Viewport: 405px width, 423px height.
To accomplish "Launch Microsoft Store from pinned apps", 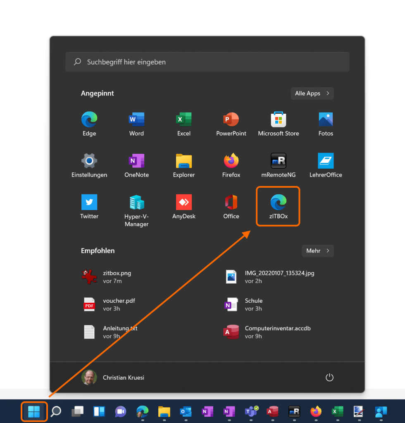I will click(x=278, y=124).
